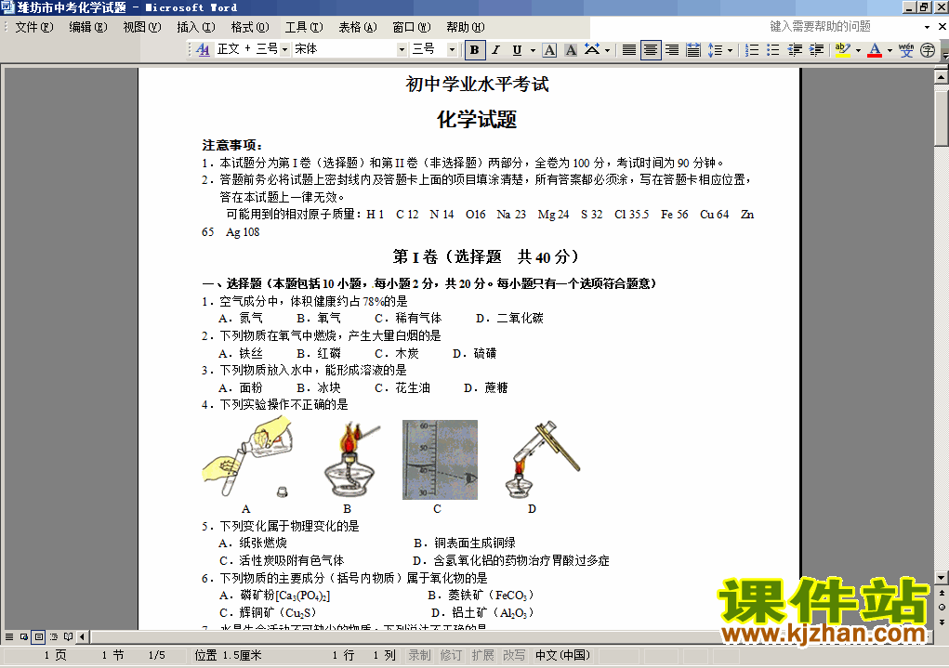Viewport: 949px width, 668px height.
Task: Switch to Print Layout view icon
Action: point(39,636)
